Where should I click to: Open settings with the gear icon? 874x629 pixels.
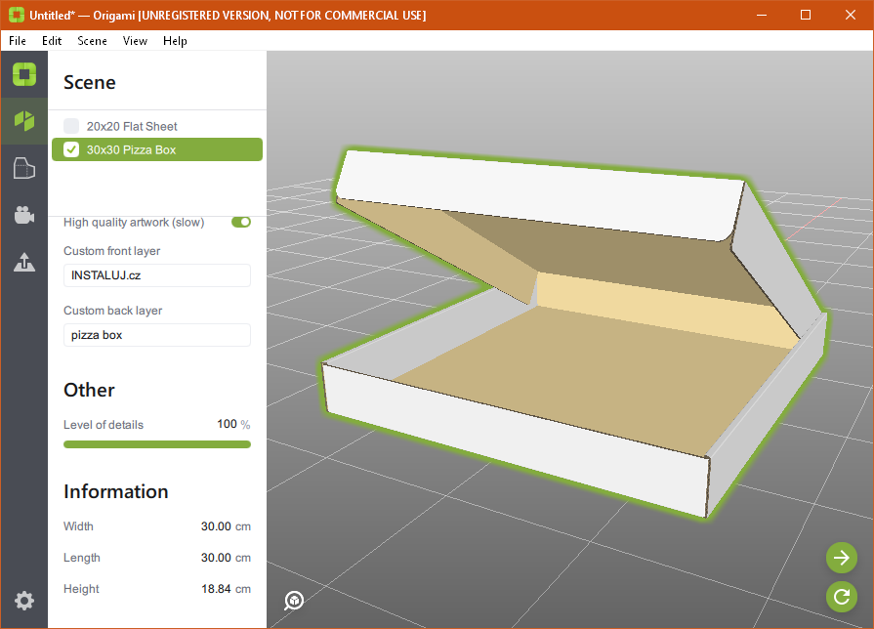coord(23,601)
